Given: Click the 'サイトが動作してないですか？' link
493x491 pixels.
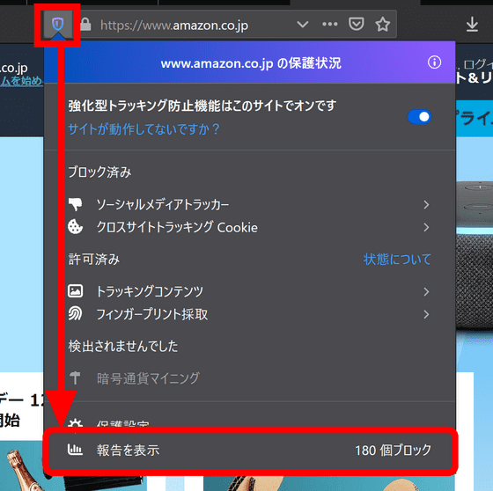Looking at the screenshot, I should pos(144,128).
